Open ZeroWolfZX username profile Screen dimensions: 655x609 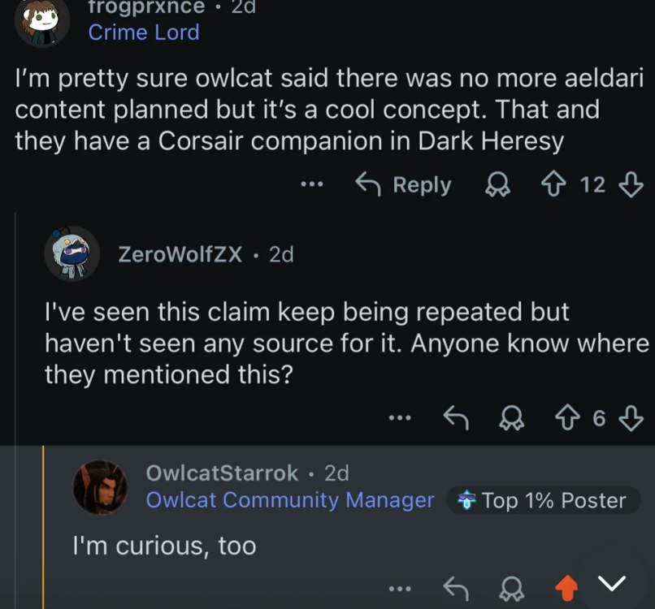180,254
